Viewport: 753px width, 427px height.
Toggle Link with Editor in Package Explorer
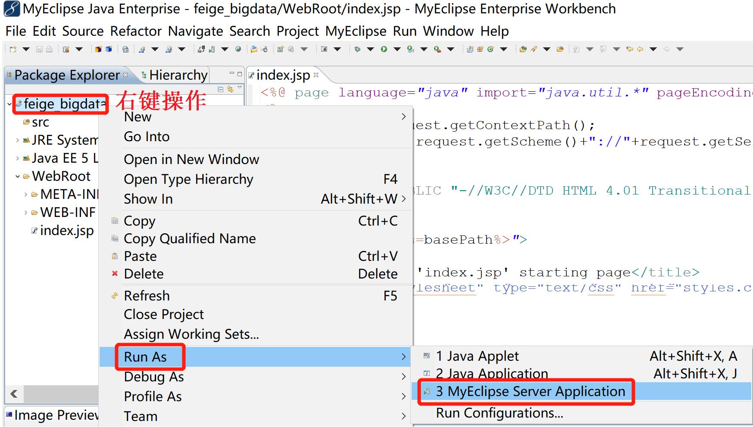[x=230, y=89]
